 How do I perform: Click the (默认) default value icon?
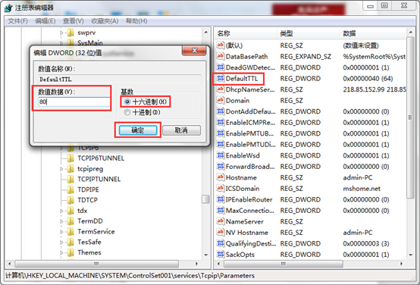220,45
